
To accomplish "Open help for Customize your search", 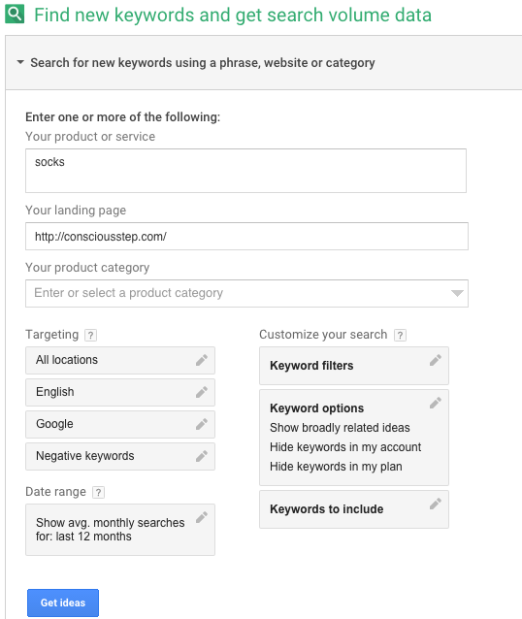I will click(400, 335).
